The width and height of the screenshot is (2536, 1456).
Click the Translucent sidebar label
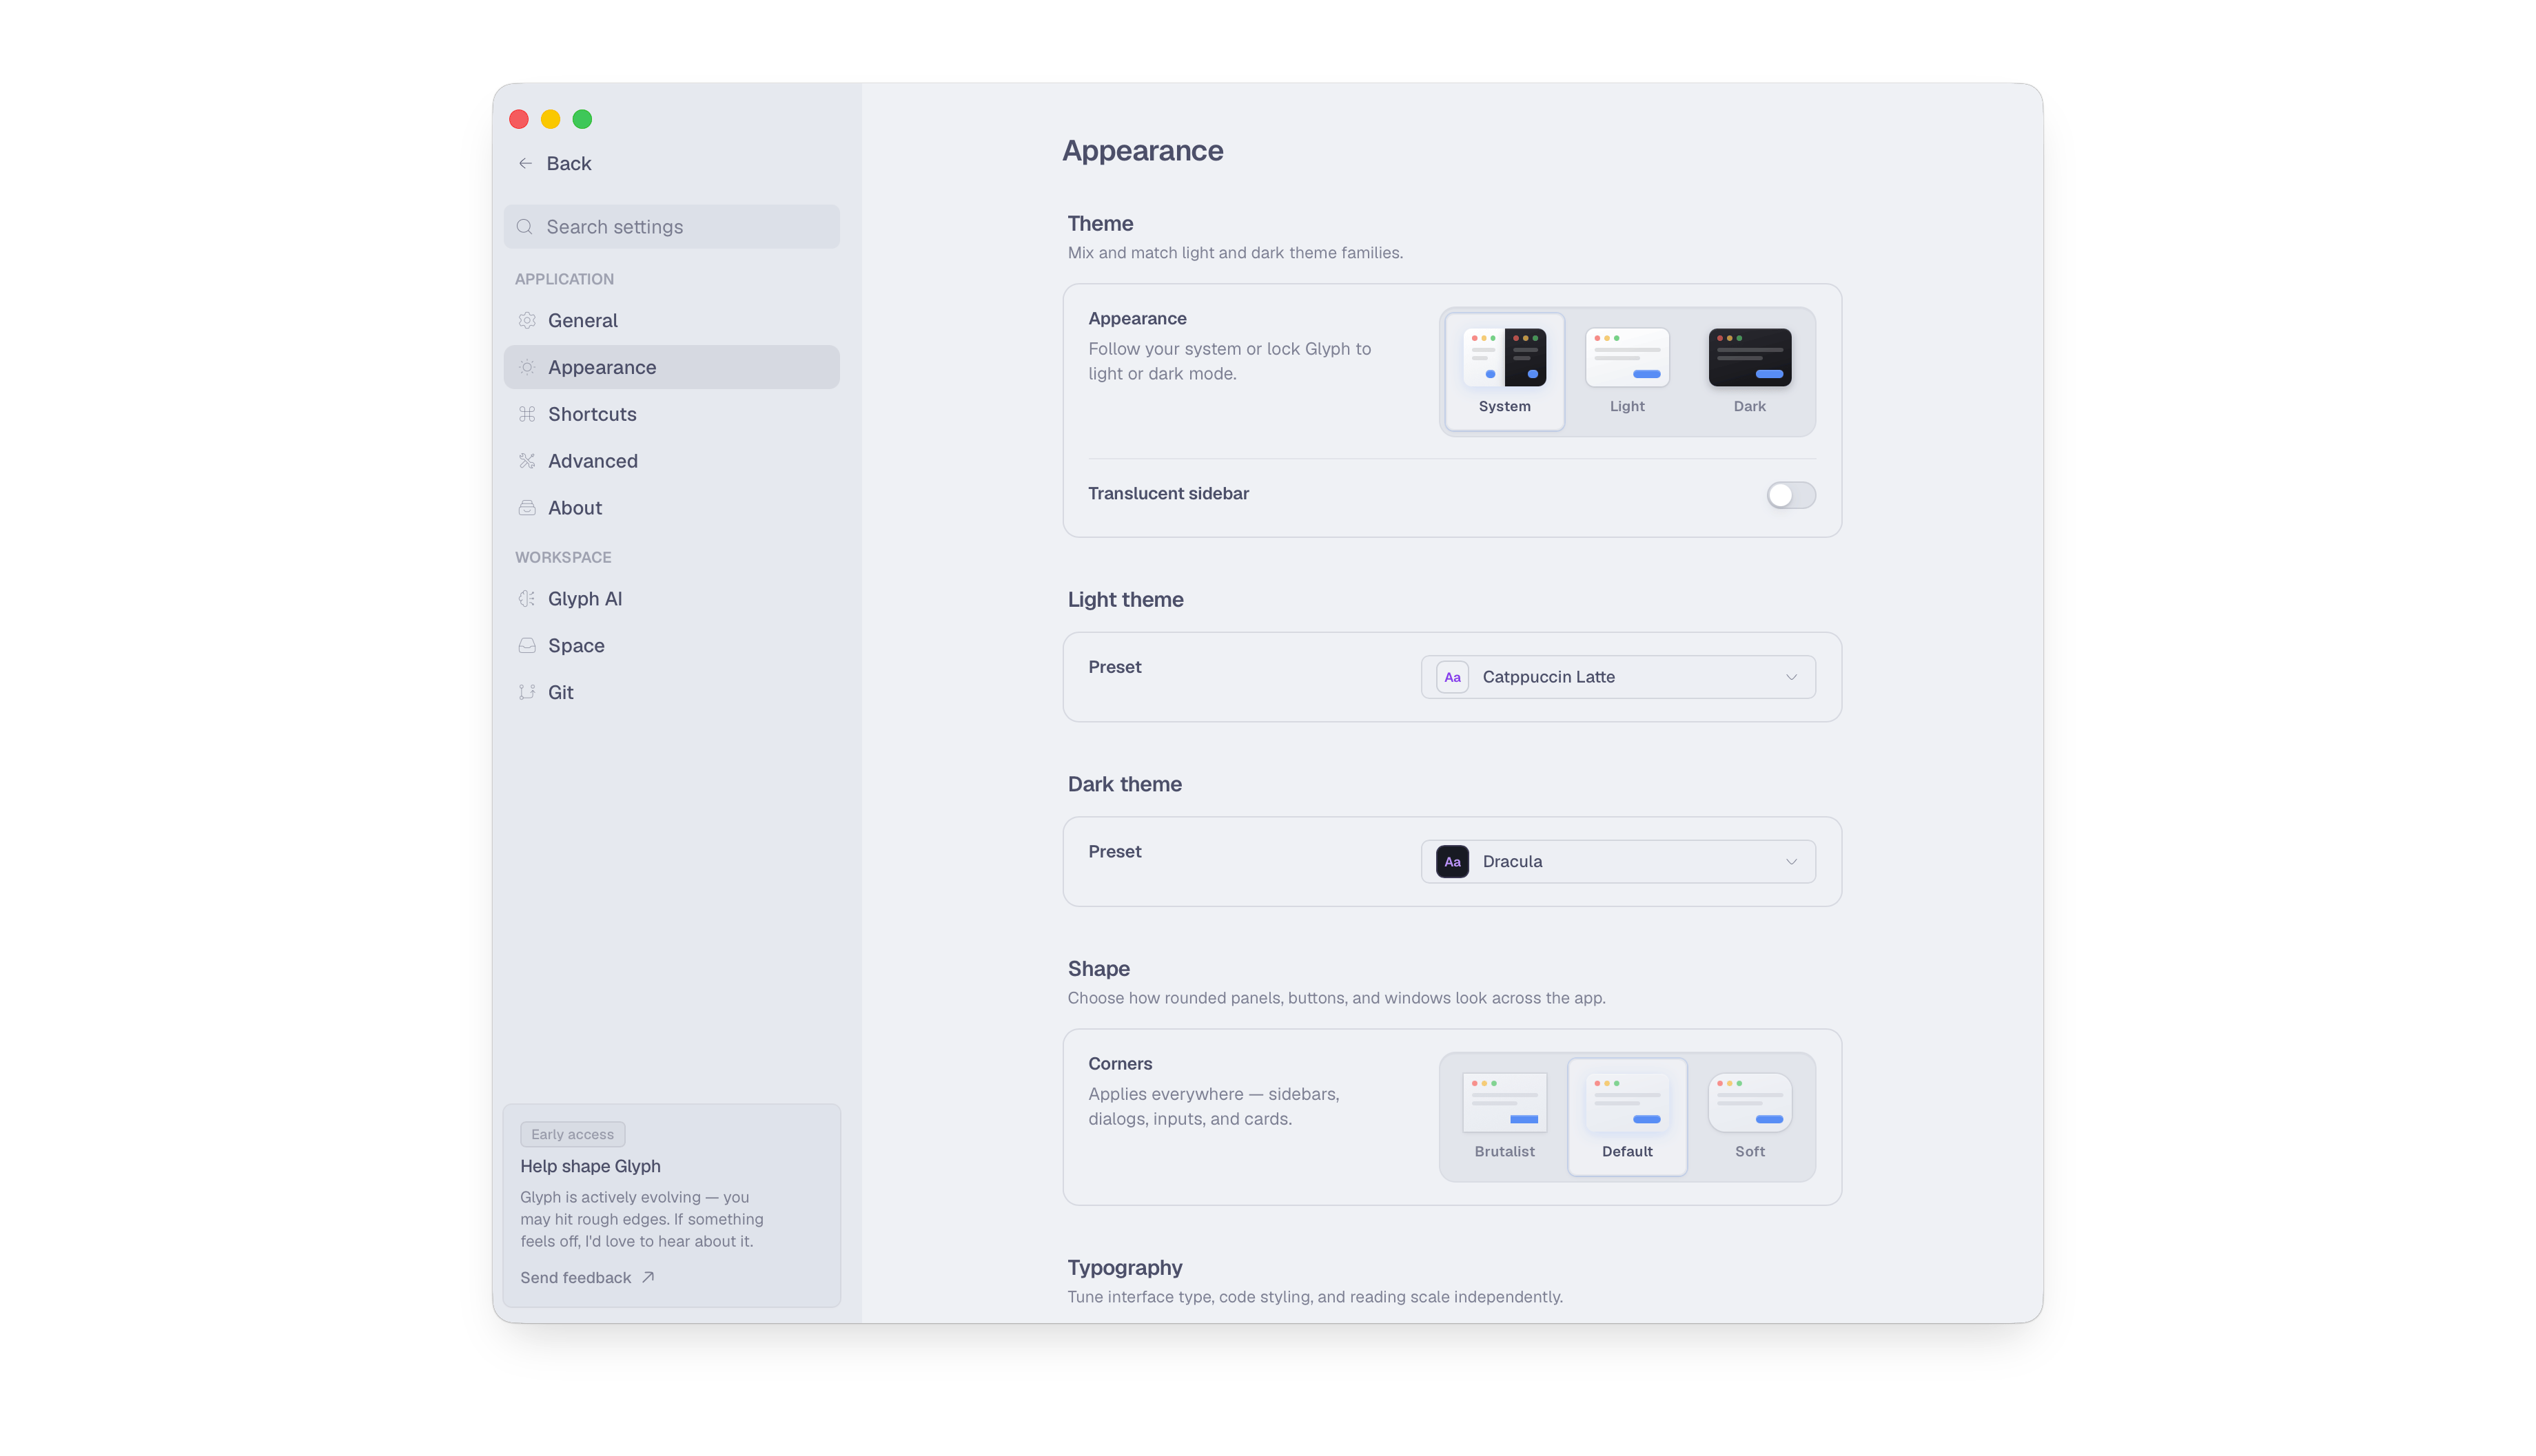[x=1167, y=493]
